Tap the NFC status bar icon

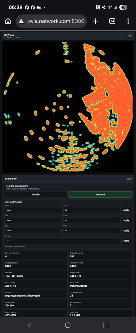tap(98, 7)
